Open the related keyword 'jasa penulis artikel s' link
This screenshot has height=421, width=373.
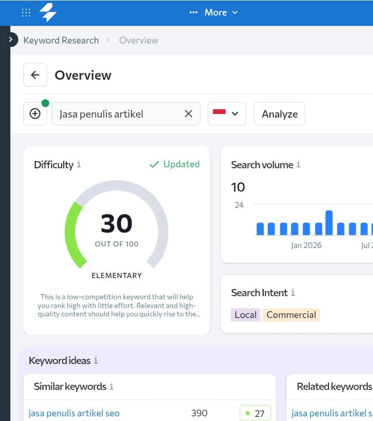click(332, 413)
